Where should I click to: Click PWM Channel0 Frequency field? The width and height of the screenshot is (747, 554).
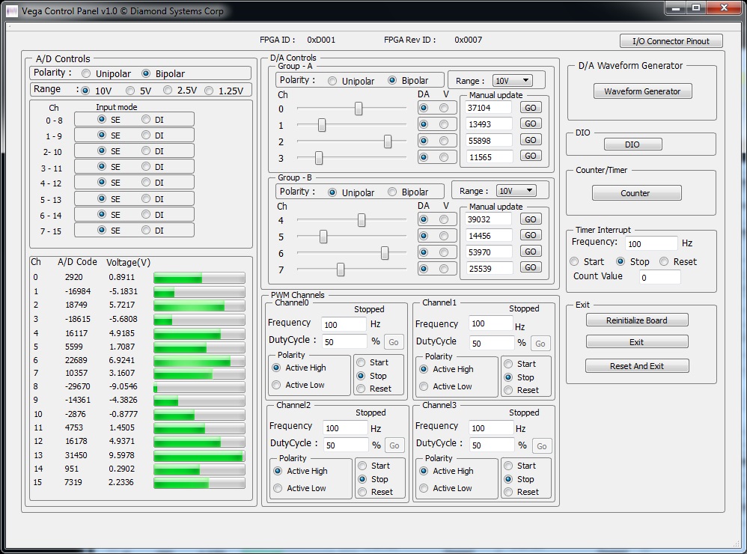click(344, 324)
